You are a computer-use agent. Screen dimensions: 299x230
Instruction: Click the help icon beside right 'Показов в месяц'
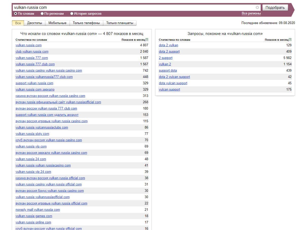tap(290, 40)
